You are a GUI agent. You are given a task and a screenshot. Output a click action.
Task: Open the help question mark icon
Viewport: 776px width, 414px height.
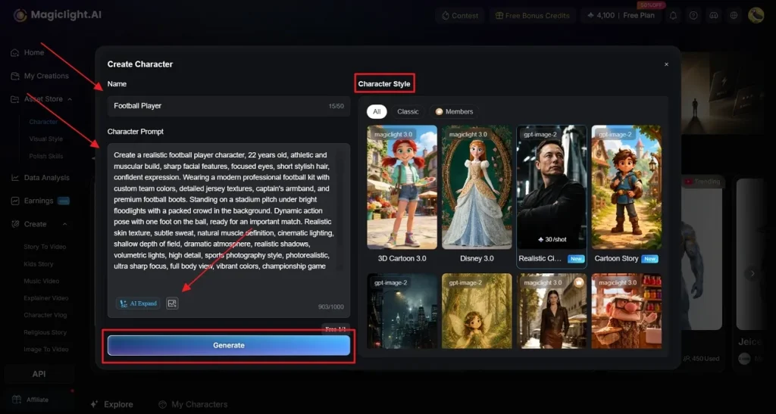coord(693,15)
